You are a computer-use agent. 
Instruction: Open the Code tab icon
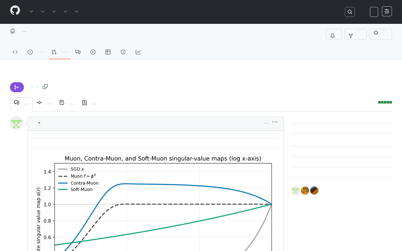click(15, 52)
